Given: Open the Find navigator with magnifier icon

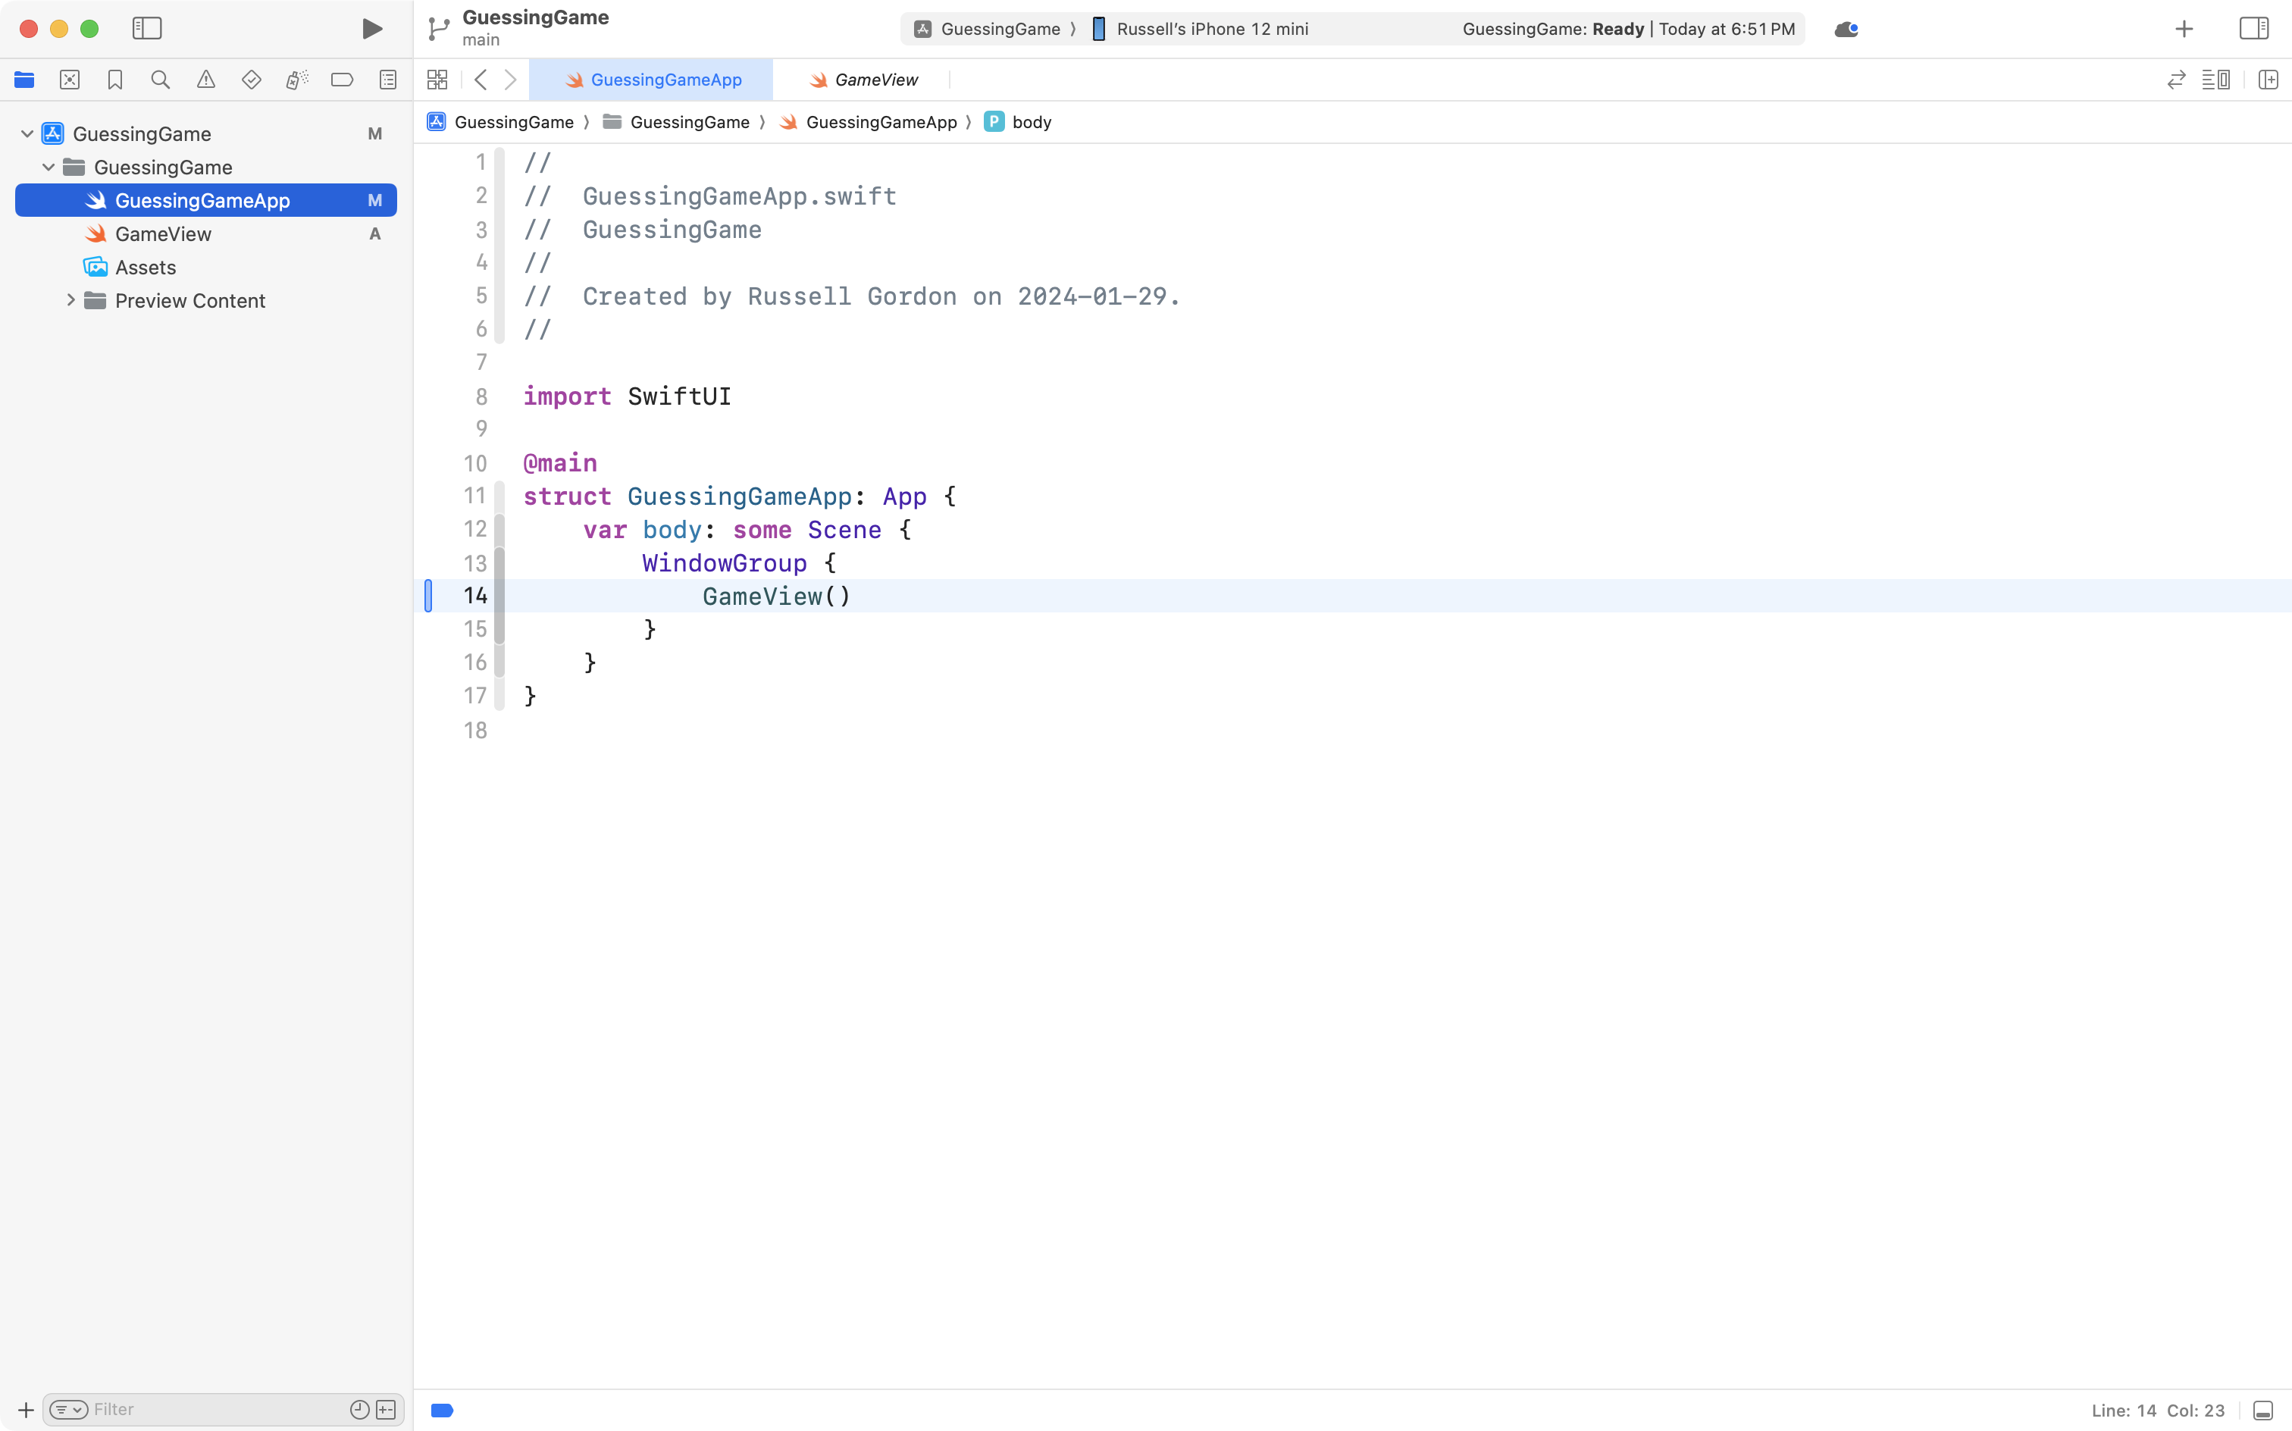Looking at the screenshot, I should pyautogui.click(x=160, y=80).
